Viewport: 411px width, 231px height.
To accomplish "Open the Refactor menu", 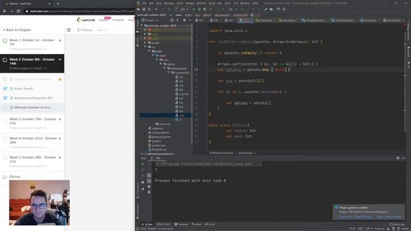I will (x=202, y=3).
